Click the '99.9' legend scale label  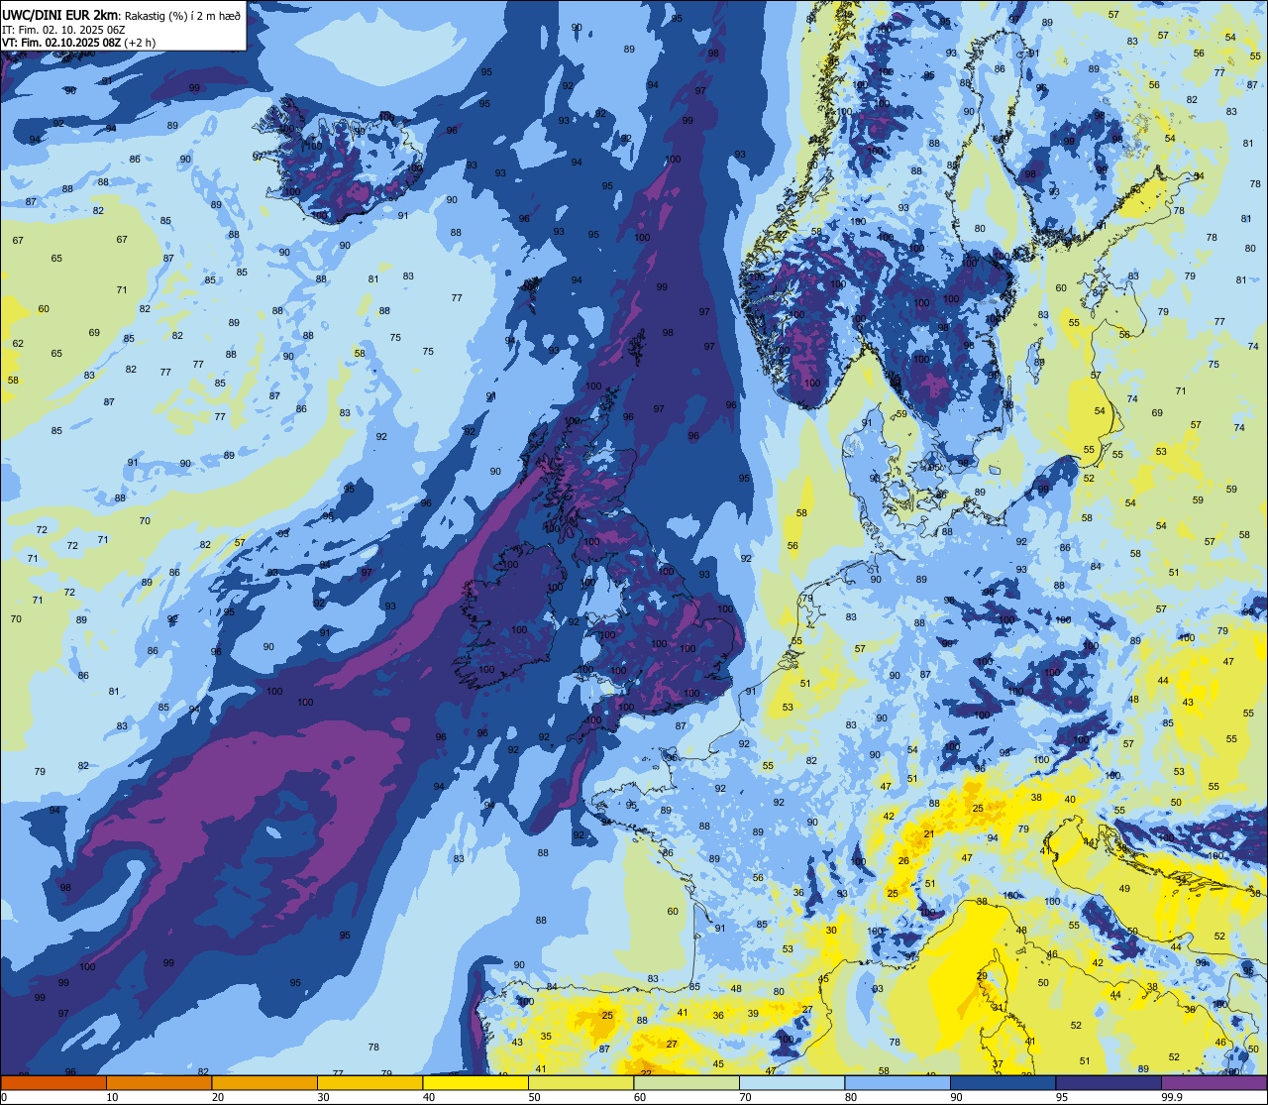pos(1173,1097)
